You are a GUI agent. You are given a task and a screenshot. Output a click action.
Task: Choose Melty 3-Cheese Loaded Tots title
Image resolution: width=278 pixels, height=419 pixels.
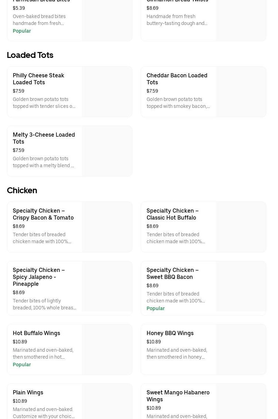tap(44, 138)
